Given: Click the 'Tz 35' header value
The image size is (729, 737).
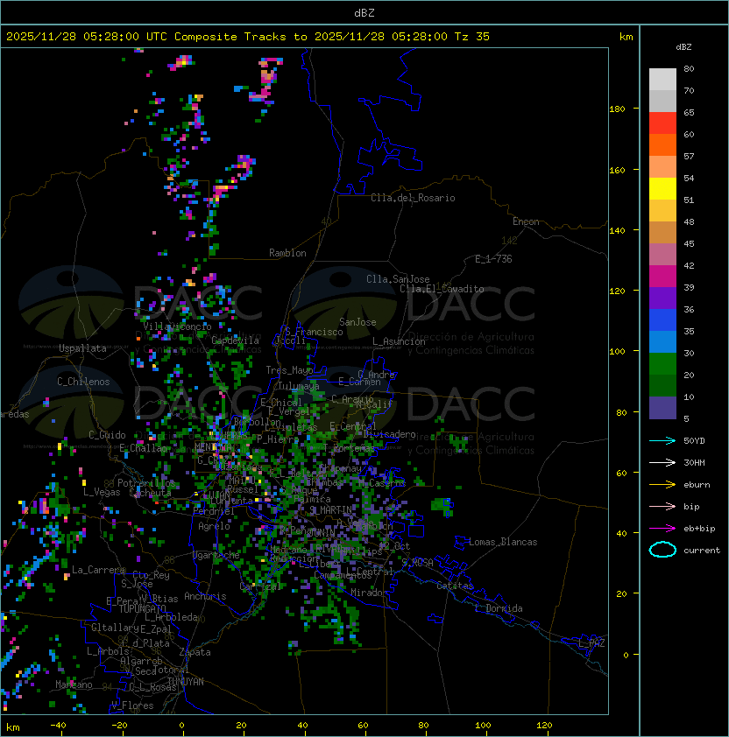Looking at the screenshot, I should (x=472, y=37).
